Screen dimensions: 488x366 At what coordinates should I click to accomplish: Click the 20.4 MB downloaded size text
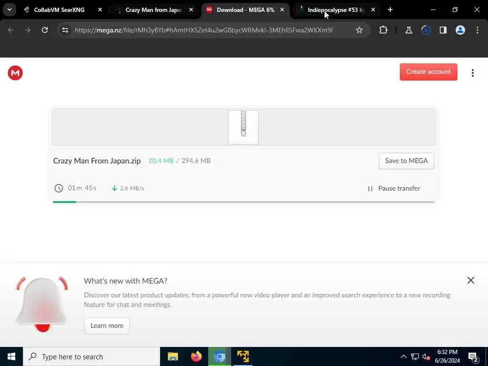click(x=161, y=161)
